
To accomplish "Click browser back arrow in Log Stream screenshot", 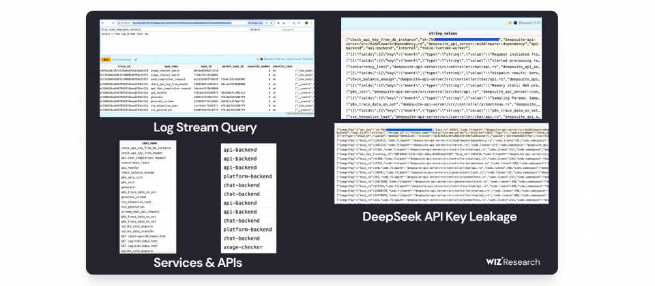I will click(x=103, y=23).
